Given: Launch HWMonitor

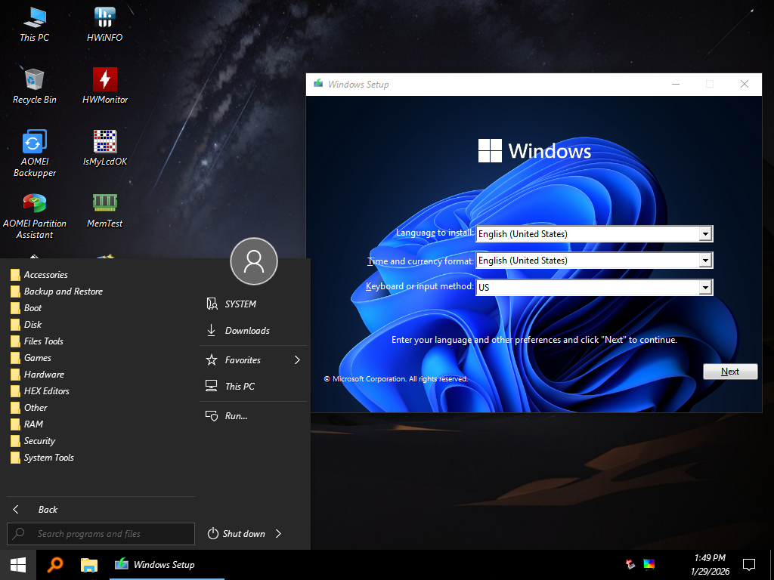Looking at the screenshot, I should click(104, 79).
